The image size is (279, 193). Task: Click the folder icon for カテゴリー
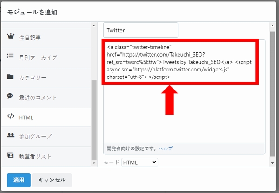point(10,77)
